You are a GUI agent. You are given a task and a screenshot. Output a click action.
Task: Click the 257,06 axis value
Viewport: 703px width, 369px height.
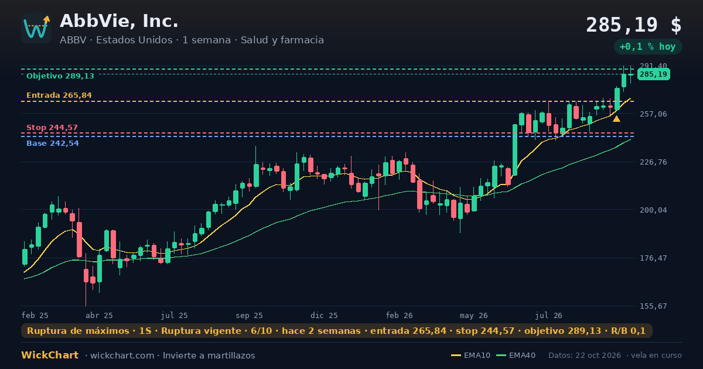point(653,114)
